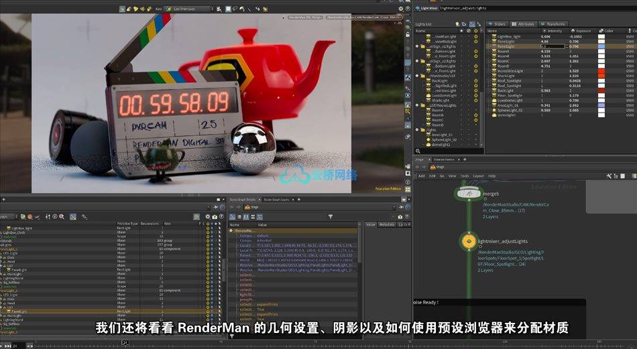Viewport: 637px width, 349px height.
Task: Click the Value tab in Scene Graph Details
Action: pyautogui.click(x=371, y=224)
